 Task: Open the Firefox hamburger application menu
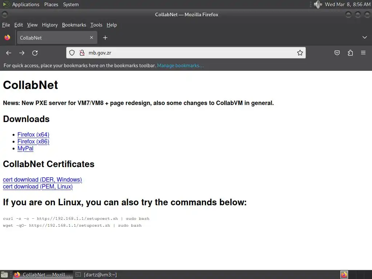pos(363,53)
